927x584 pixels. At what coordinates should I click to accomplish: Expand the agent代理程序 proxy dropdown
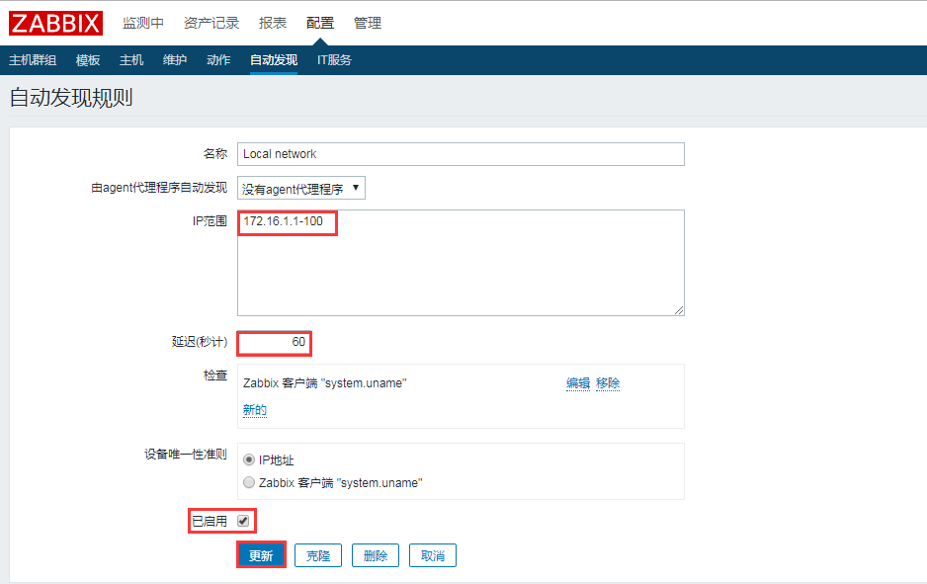[300, 188]
